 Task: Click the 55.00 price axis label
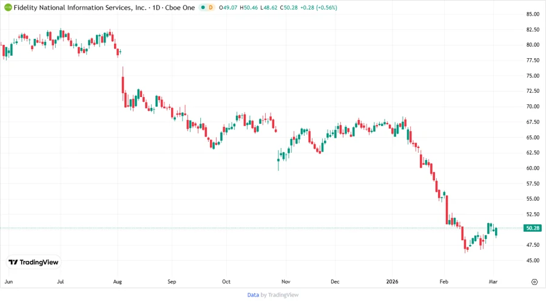point(533,199)
